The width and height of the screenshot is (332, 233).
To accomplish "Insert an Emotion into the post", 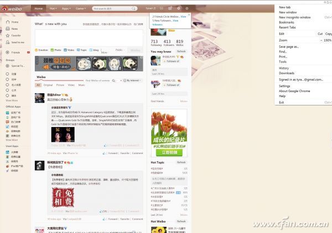I will point(41,50).
